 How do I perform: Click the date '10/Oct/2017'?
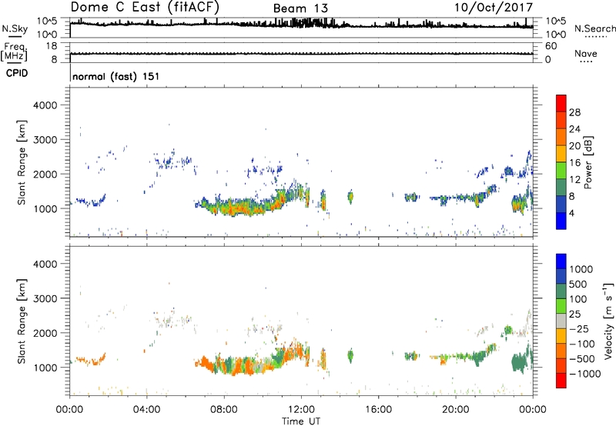(x=494, y=8)
